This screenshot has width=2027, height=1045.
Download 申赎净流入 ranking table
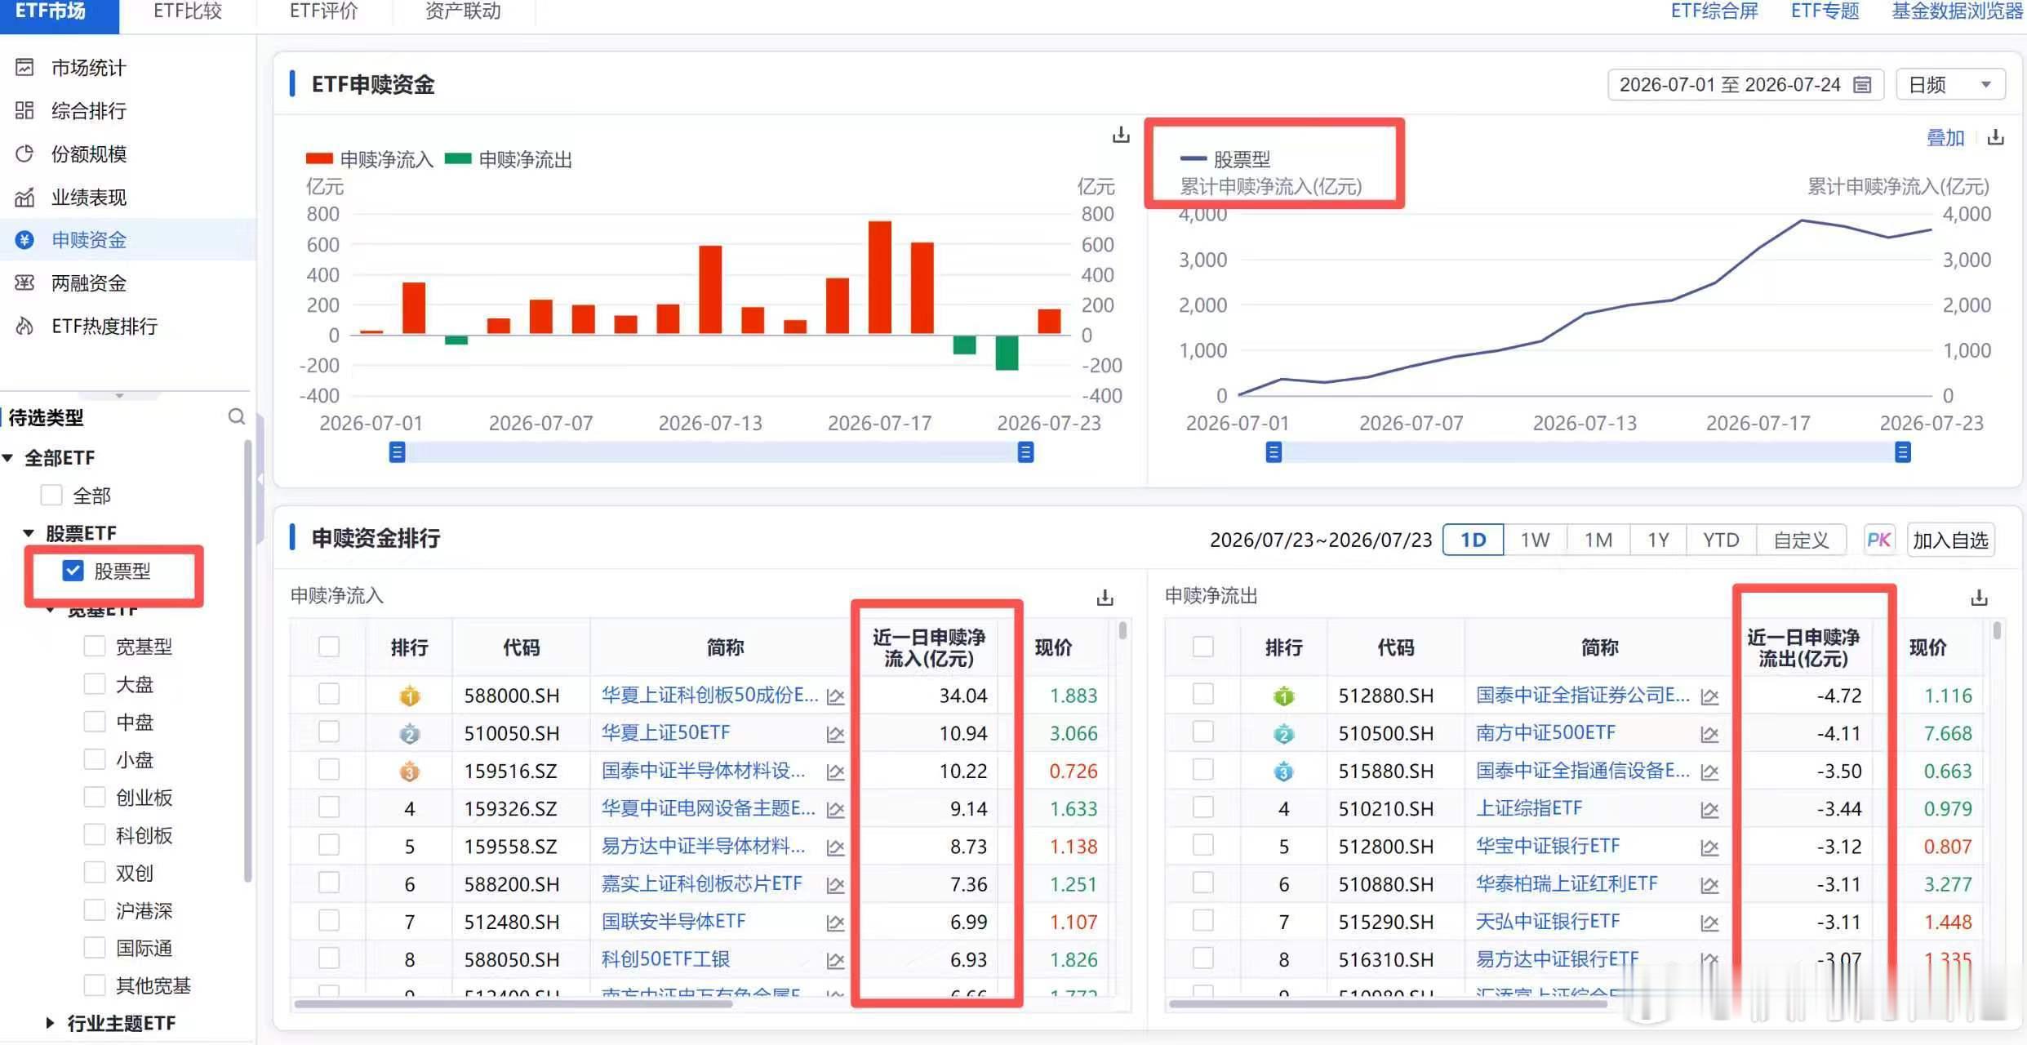[1105, 598]
